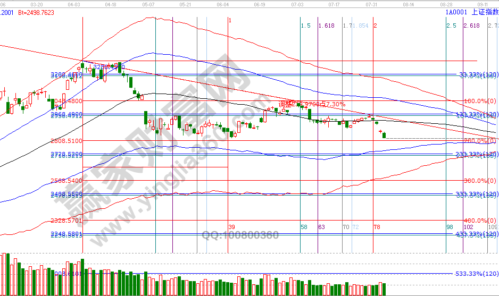This screenshot has height=296, width=499.
Task: Select the 533.33%(120) label in volume panel
Action: pyautogui.click(x=475, y=274)
